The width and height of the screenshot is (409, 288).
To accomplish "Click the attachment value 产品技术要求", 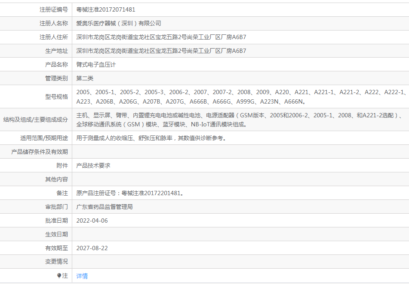I will click(x=93, y=165).
